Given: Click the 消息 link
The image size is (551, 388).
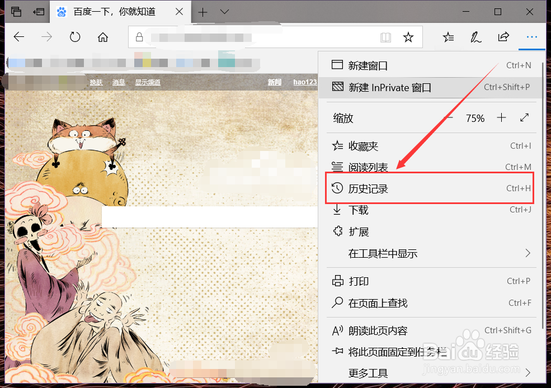Looking at the screenshot, I should pos(119,82).
